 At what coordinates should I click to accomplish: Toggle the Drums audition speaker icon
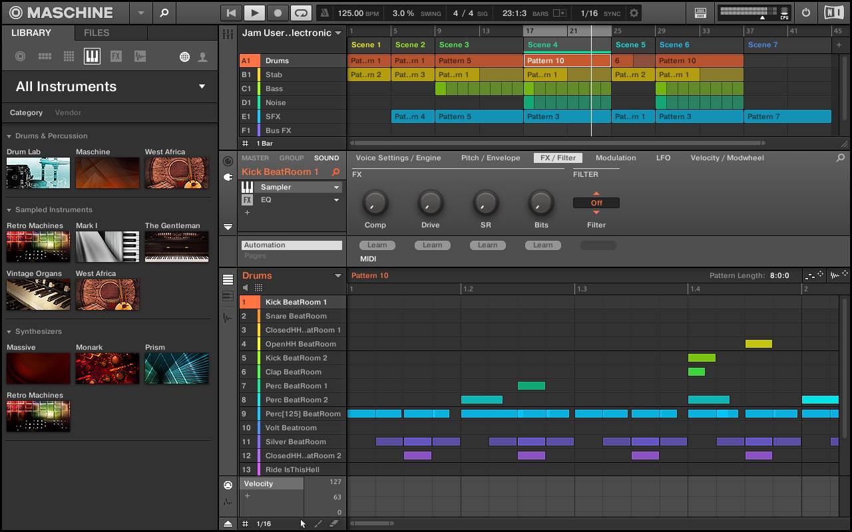coord(246,288)
